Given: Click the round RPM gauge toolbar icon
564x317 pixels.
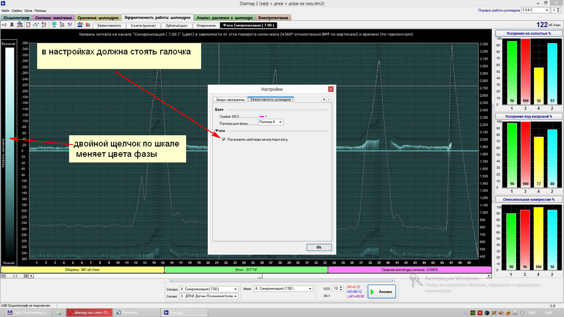Looking at the screenshot, I should pos(20,25).
